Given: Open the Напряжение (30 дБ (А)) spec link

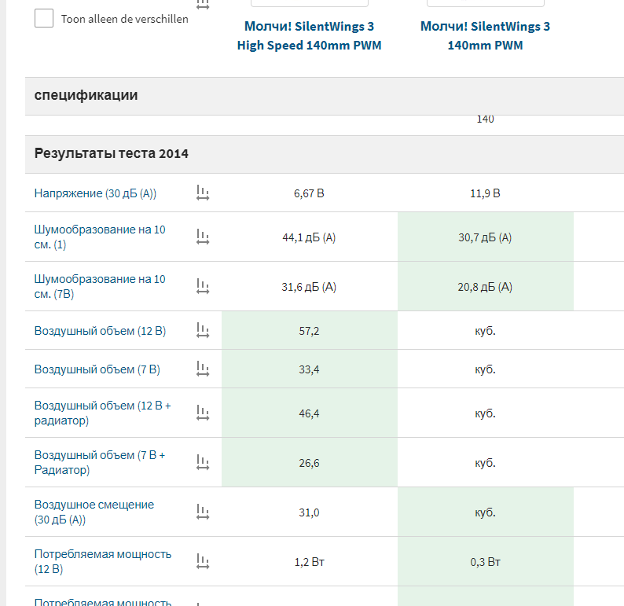Looking at the screenshot, I should (95, 193).
